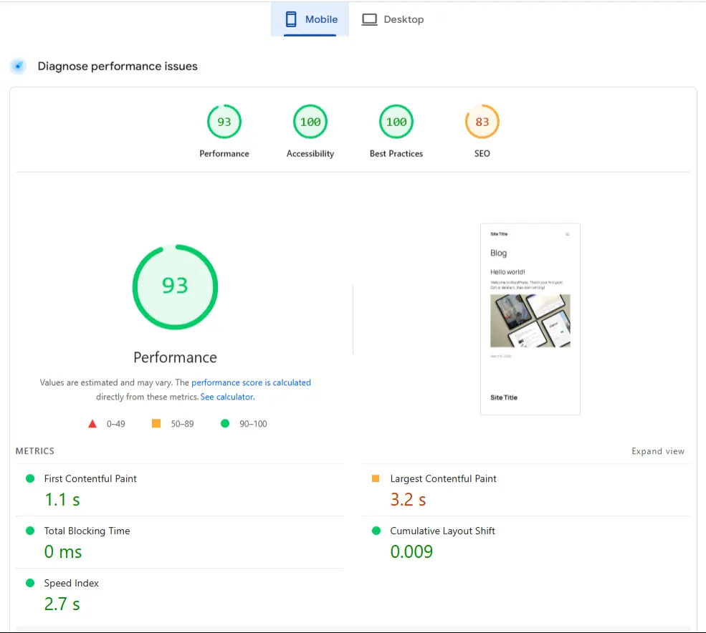The width and height of the screenshot is (706, 633).
Task: Click the Site Title page preview thumbnail
Action: [x=530, y=319]
